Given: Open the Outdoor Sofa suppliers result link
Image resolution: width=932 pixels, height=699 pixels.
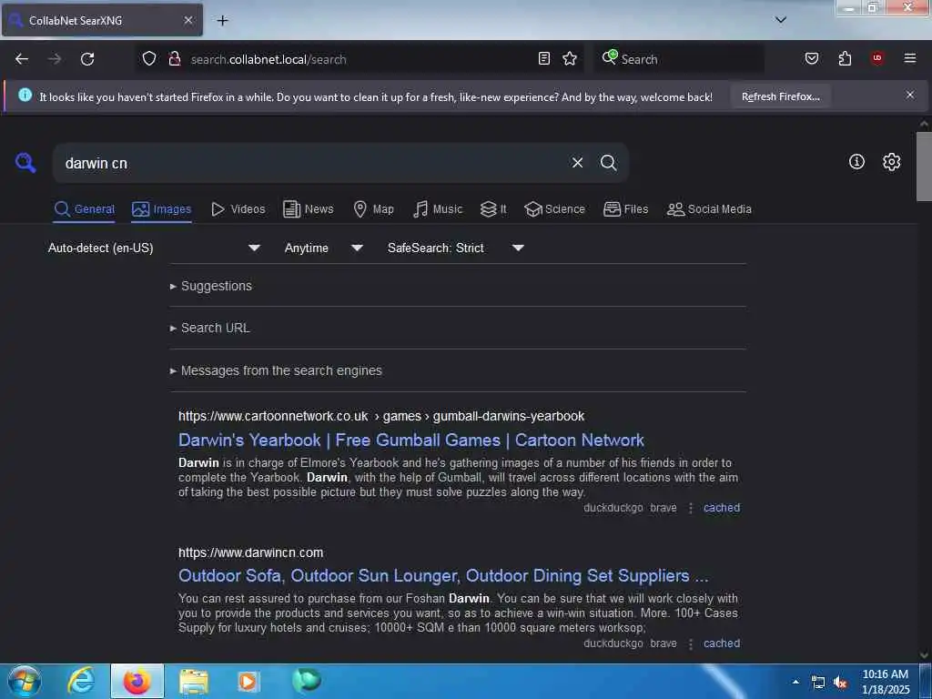Looking at the screenshot, I should click(443, 576).
